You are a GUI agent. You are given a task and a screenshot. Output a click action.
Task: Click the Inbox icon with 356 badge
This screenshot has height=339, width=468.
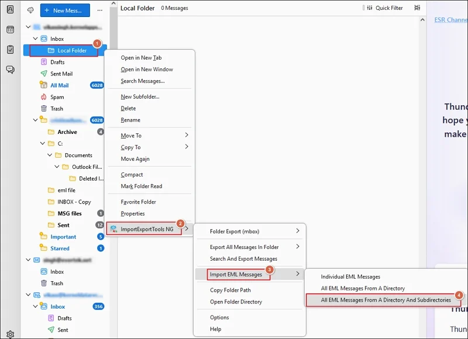(43, 306)
